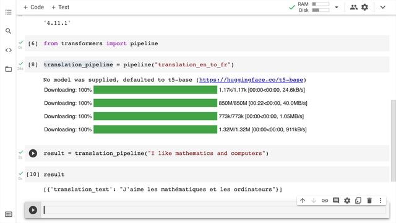Click the RAM and Disk usage indicator
Screen dimensions: 396x223
pos(314,7)
